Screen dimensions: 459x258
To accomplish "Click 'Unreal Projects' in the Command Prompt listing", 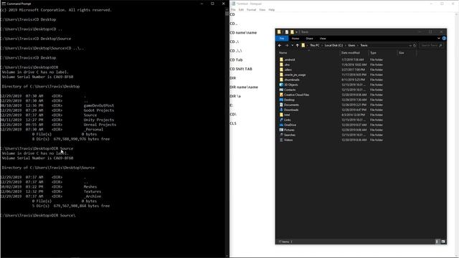I will (100, 125).
